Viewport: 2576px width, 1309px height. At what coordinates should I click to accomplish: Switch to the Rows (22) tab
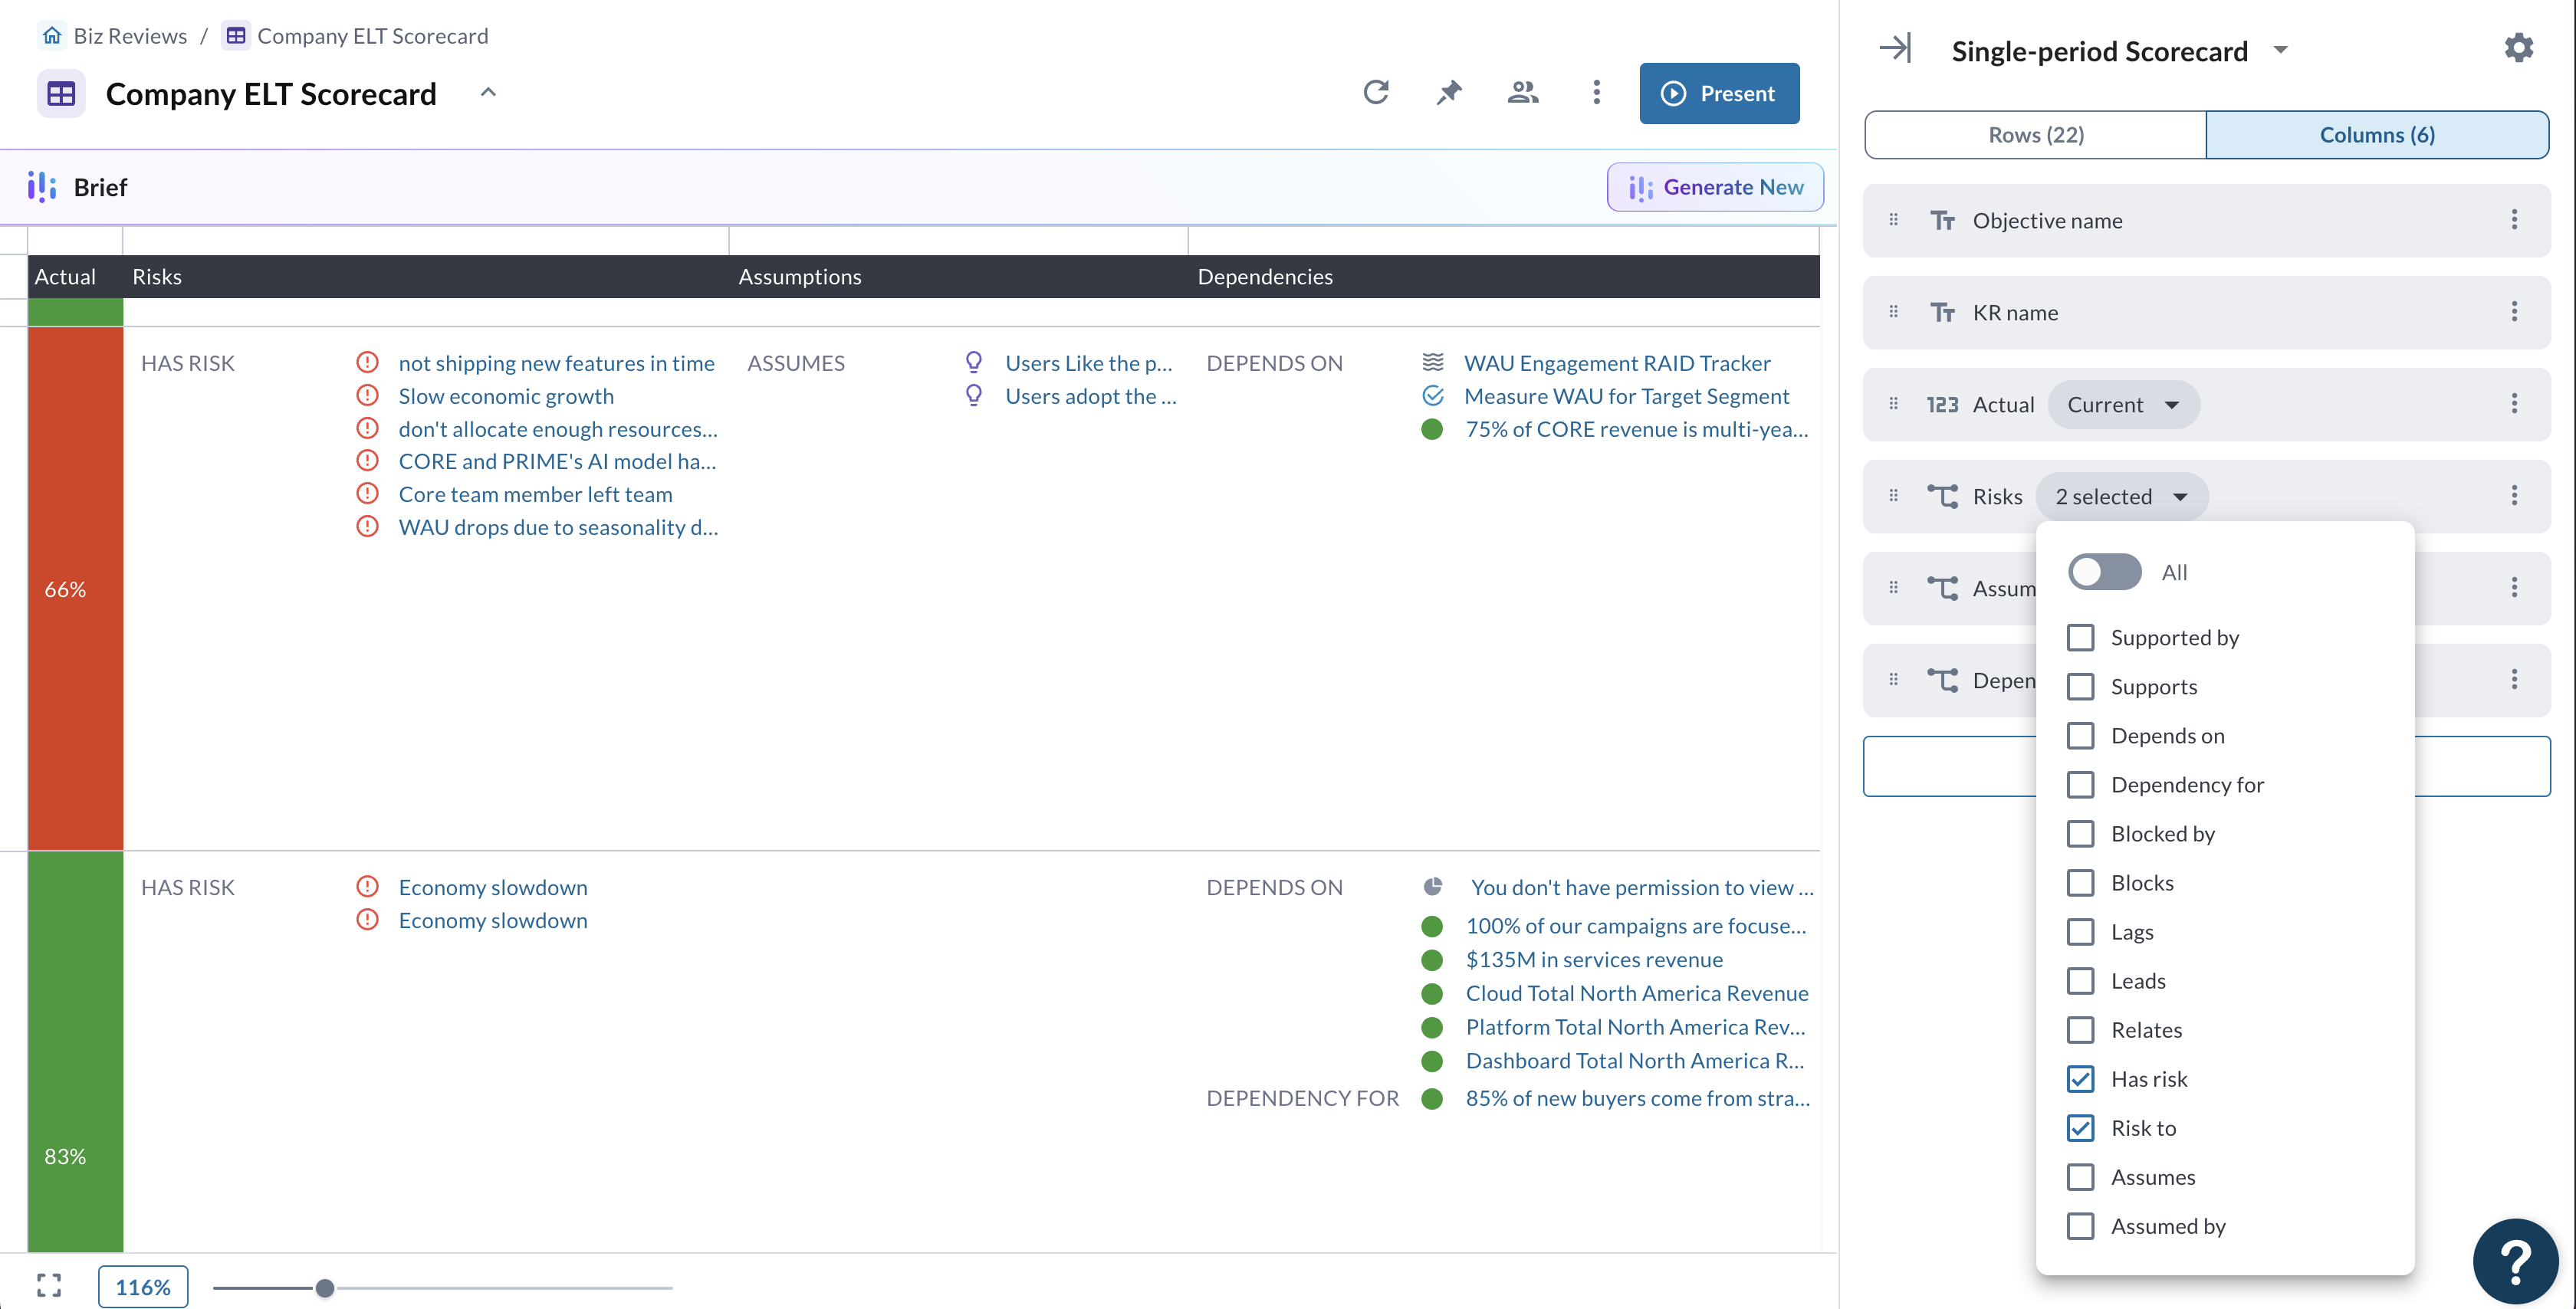click(x=2035, y=134)
